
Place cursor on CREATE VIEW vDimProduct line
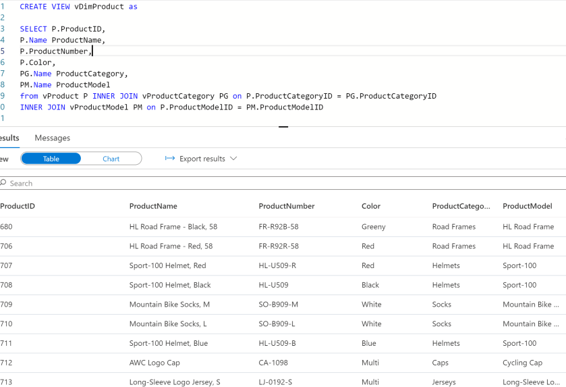78,7
